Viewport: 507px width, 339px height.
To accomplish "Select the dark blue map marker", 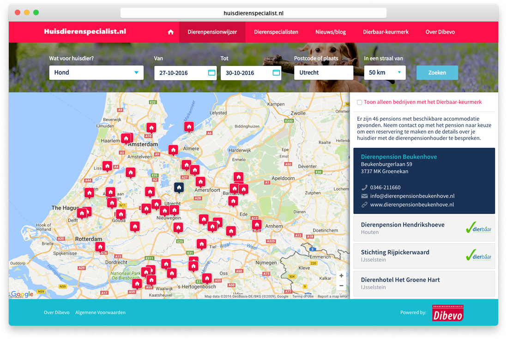I will [x=179, y=188].
